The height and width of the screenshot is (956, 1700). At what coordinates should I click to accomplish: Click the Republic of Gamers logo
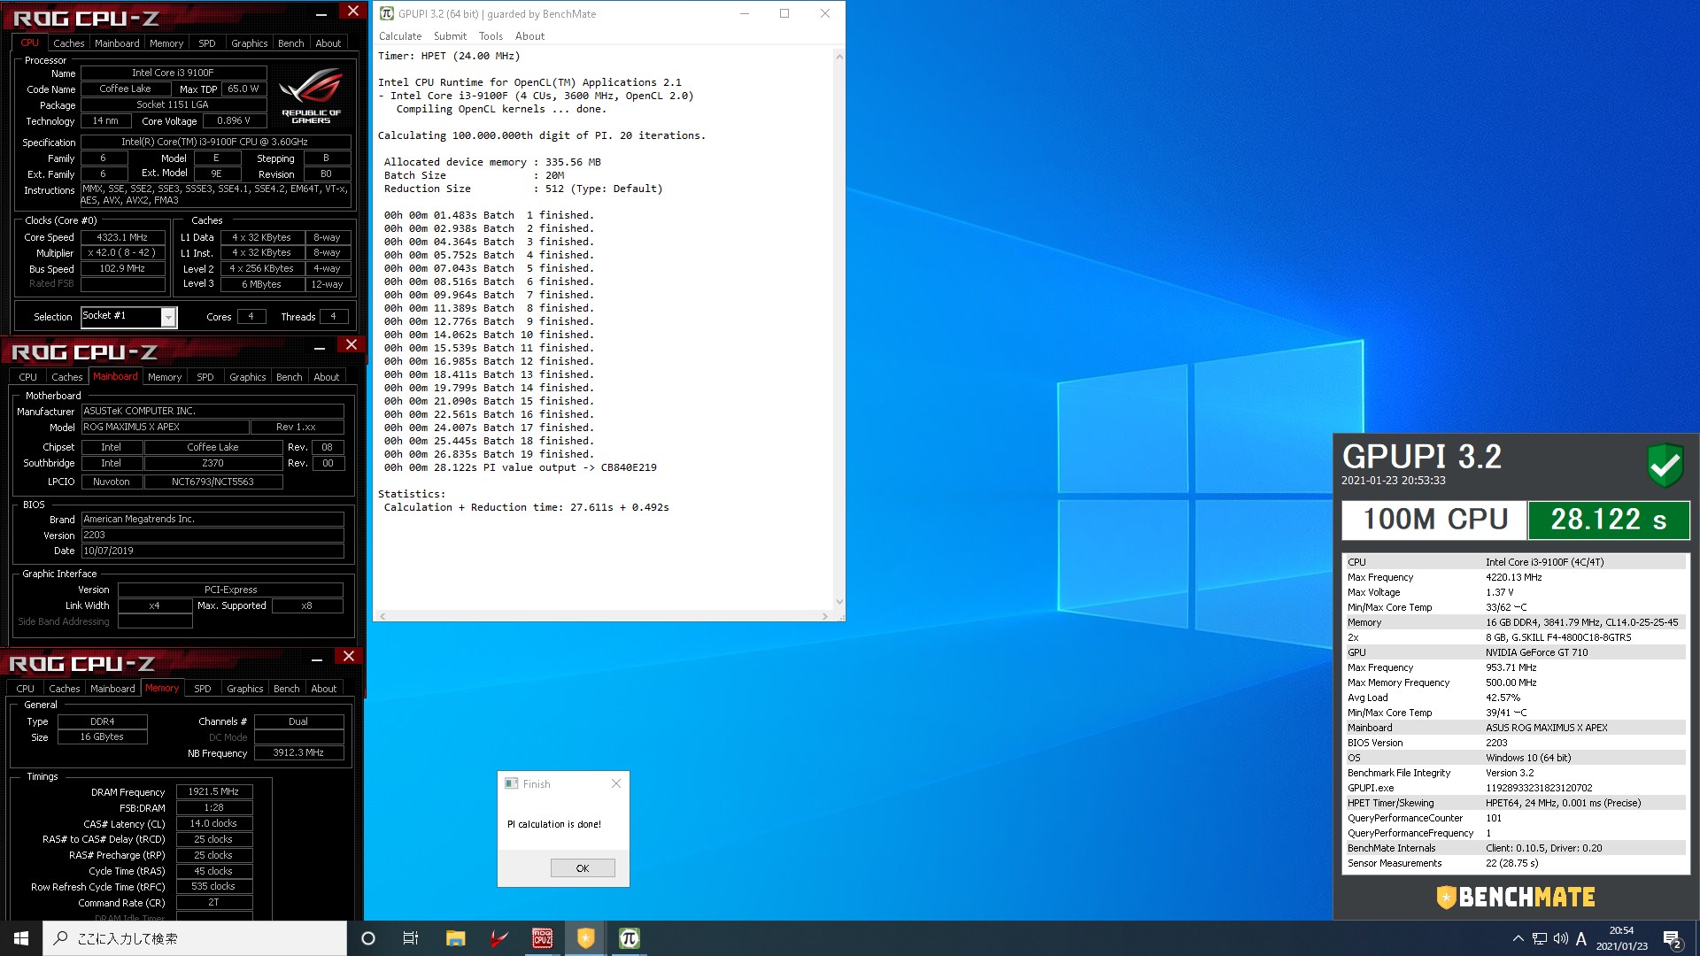(x=311, y=96)
